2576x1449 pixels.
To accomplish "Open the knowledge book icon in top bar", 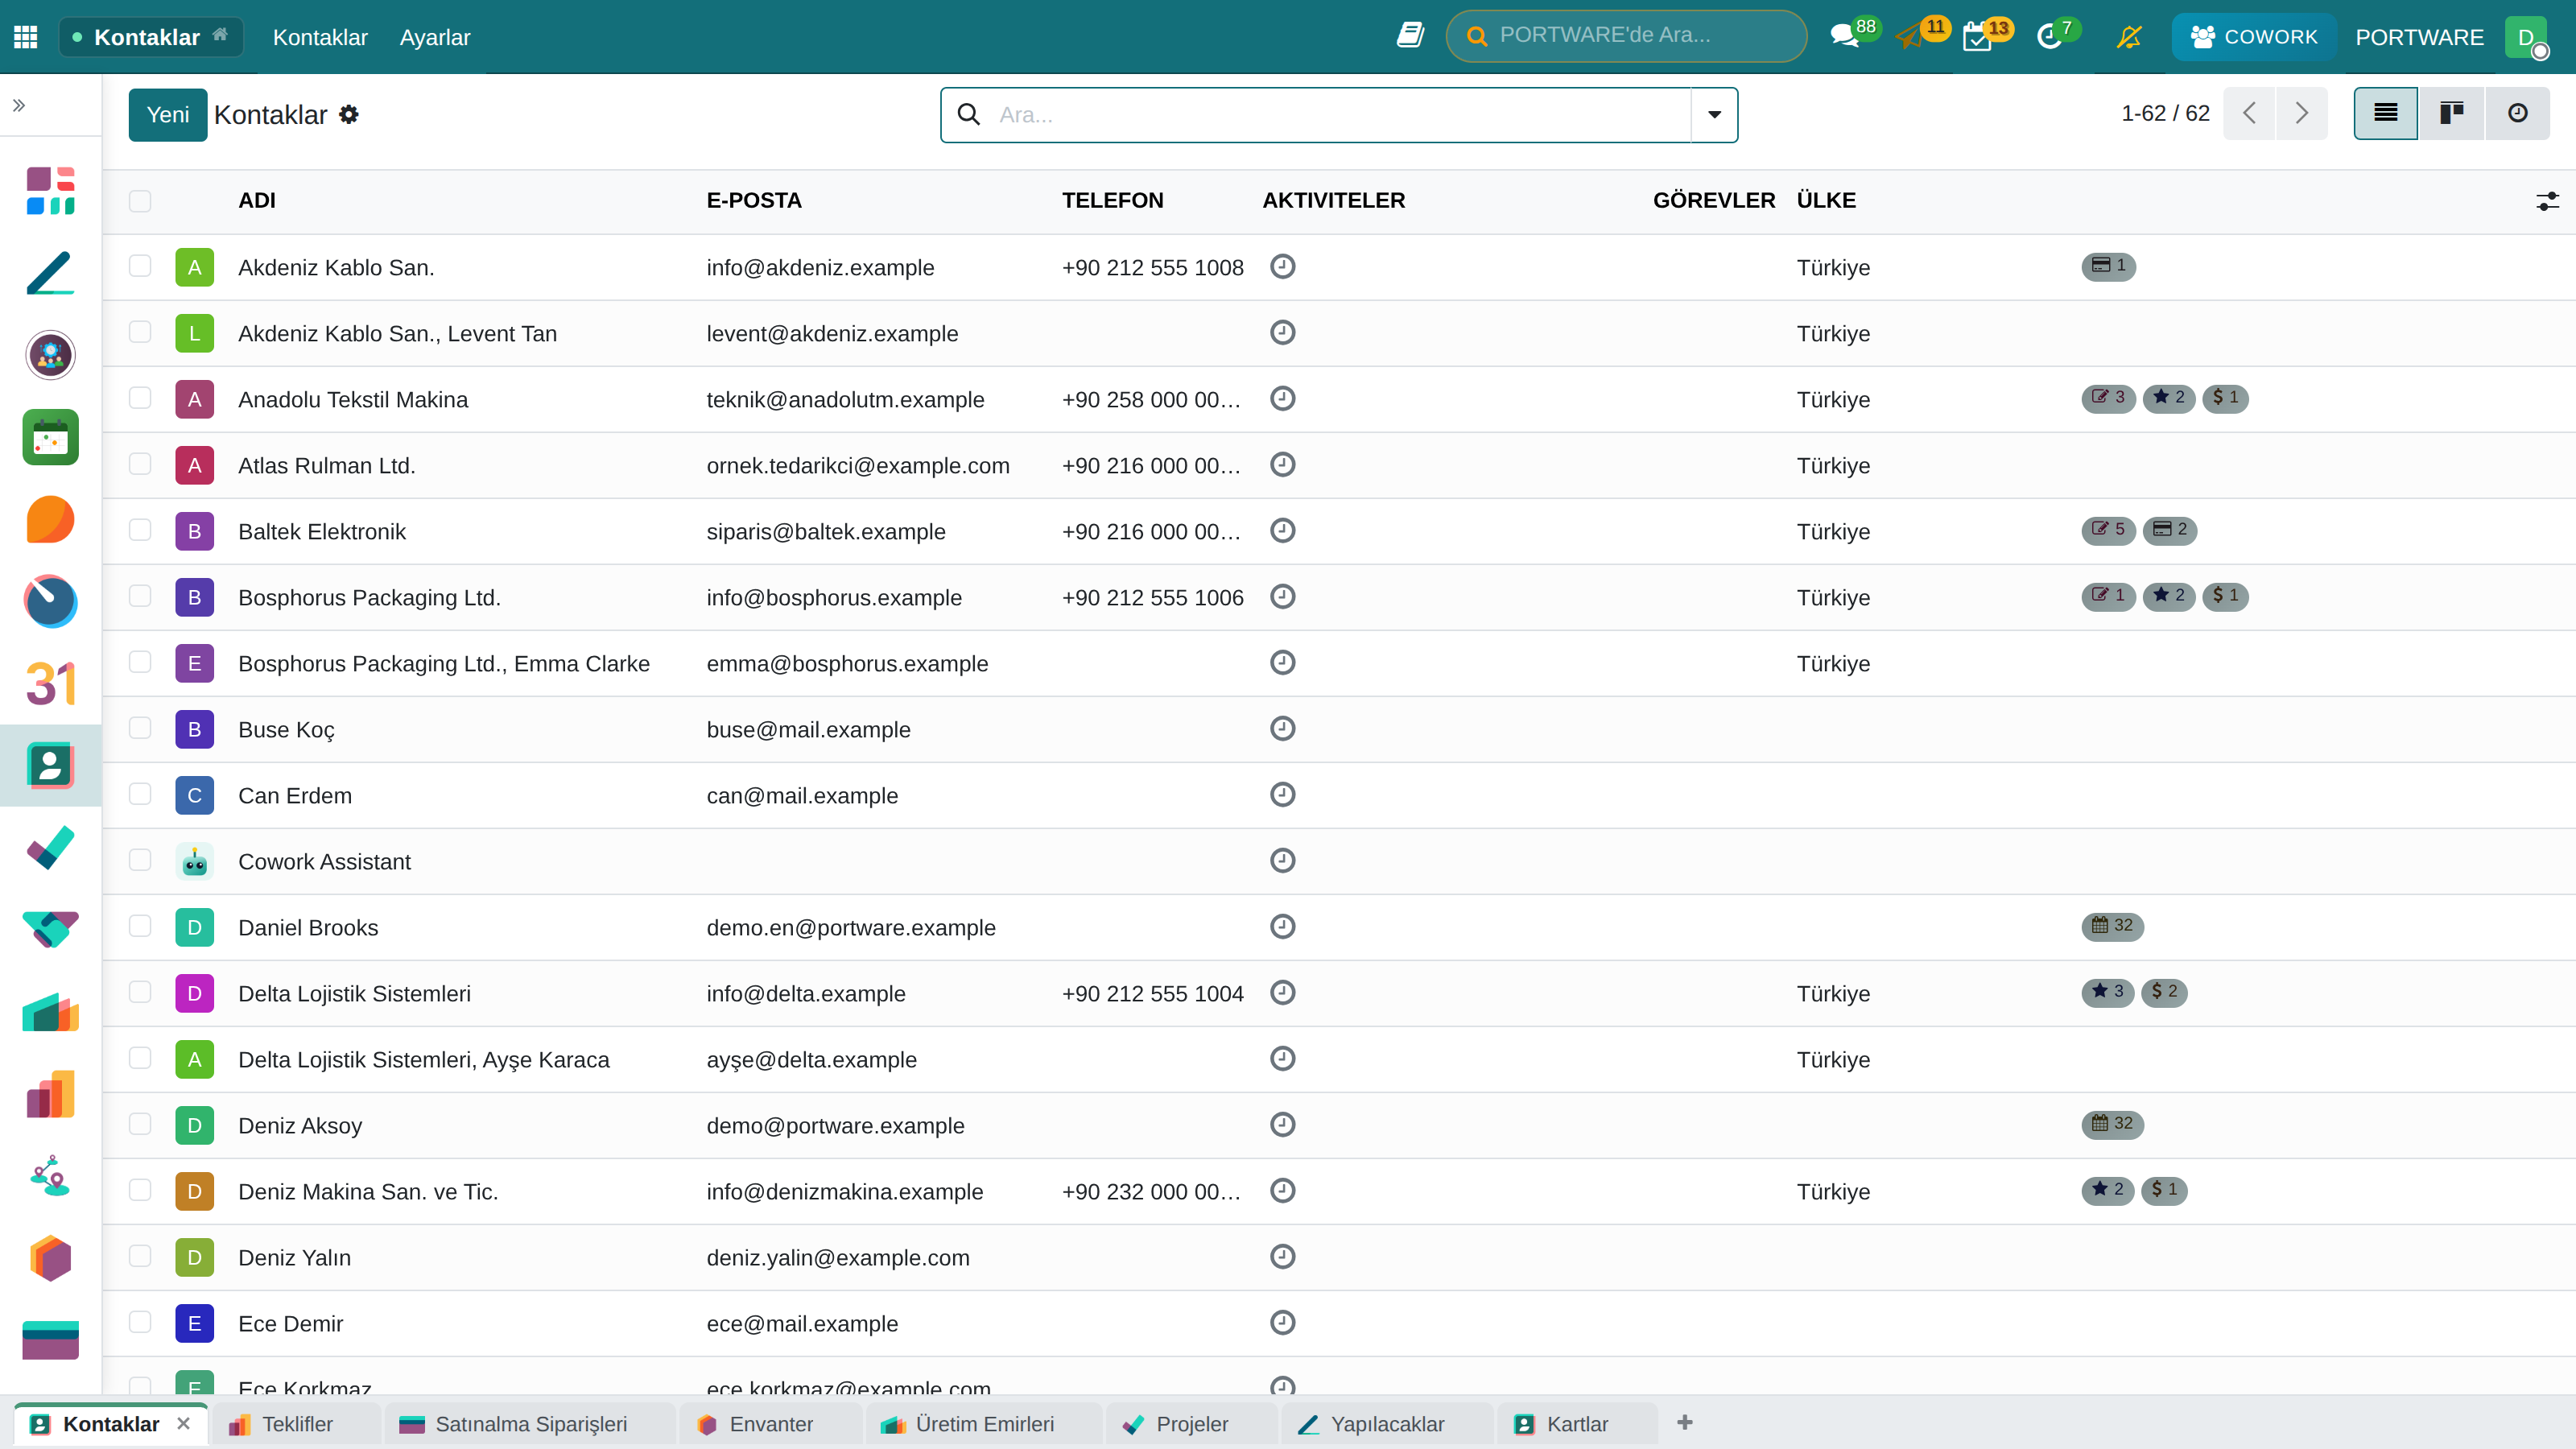I will point(1410,36).
